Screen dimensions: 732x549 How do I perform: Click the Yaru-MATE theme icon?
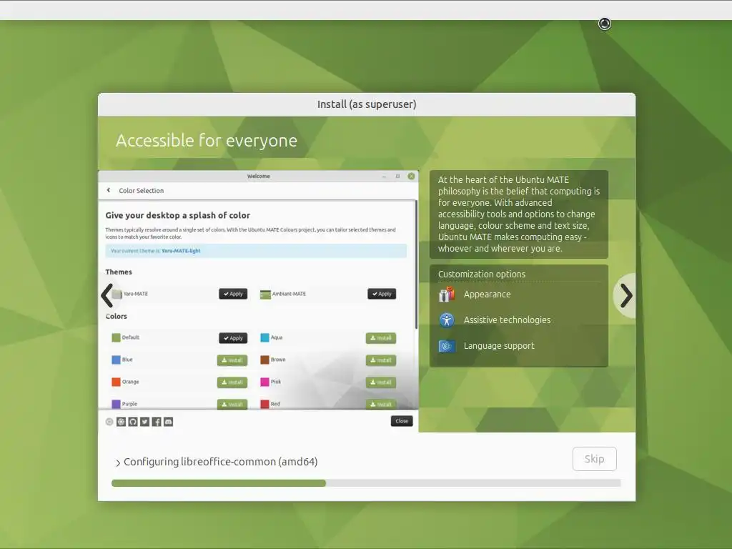tap(117, 294)
